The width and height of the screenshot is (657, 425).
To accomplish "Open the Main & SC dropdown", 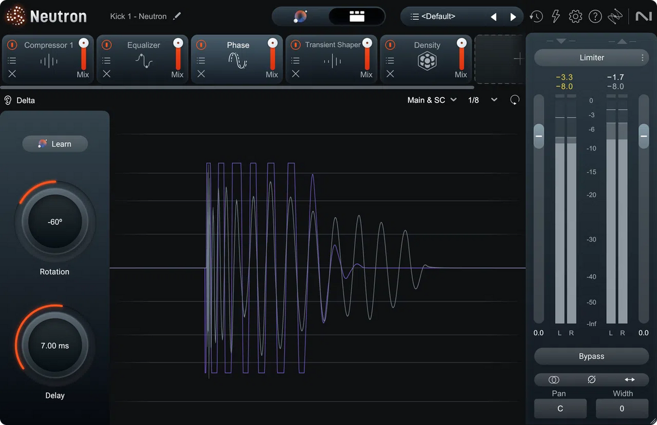I will [x=431, y=100].
